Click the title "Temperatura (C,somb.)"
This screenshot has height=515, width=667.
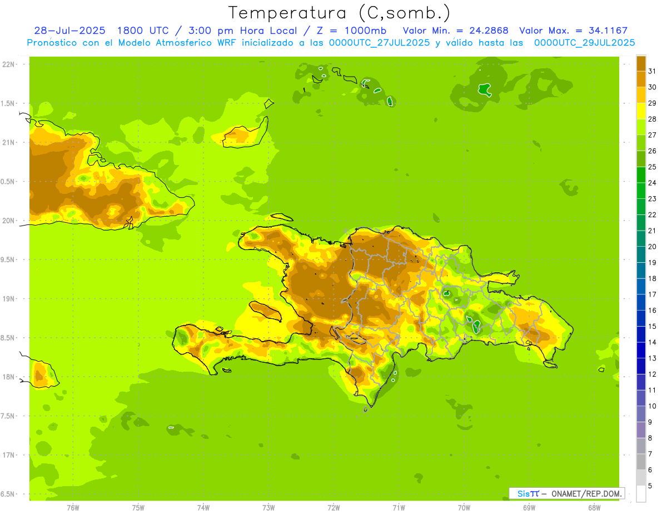pos(340,13)
